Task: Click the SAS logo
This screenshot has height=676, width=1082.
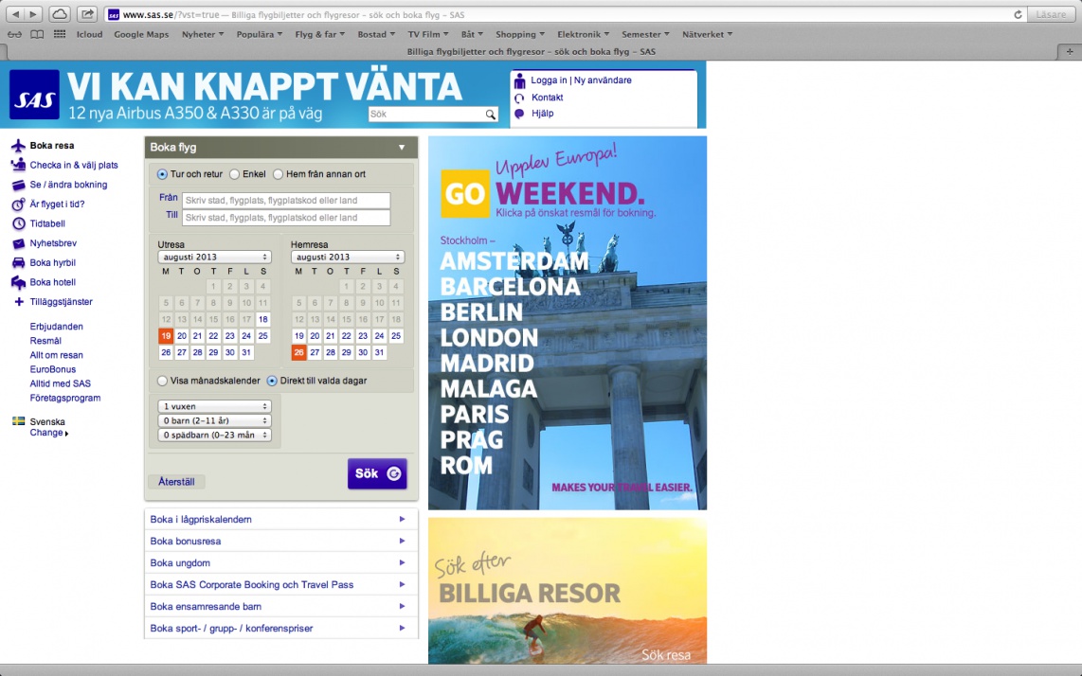Action: click(x=34, y=95)
